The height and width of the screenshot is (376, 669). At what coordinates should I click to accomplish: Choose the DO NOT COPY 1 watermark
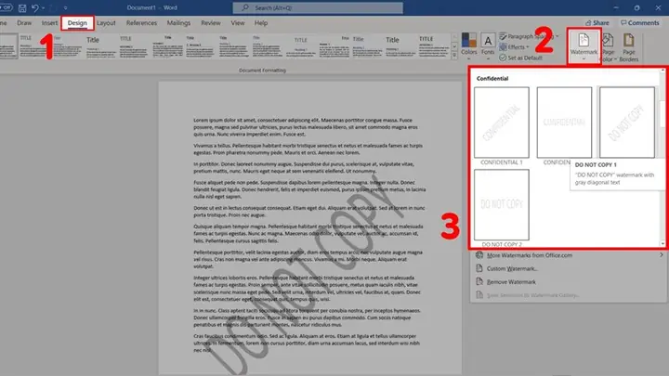coord(627,123)
